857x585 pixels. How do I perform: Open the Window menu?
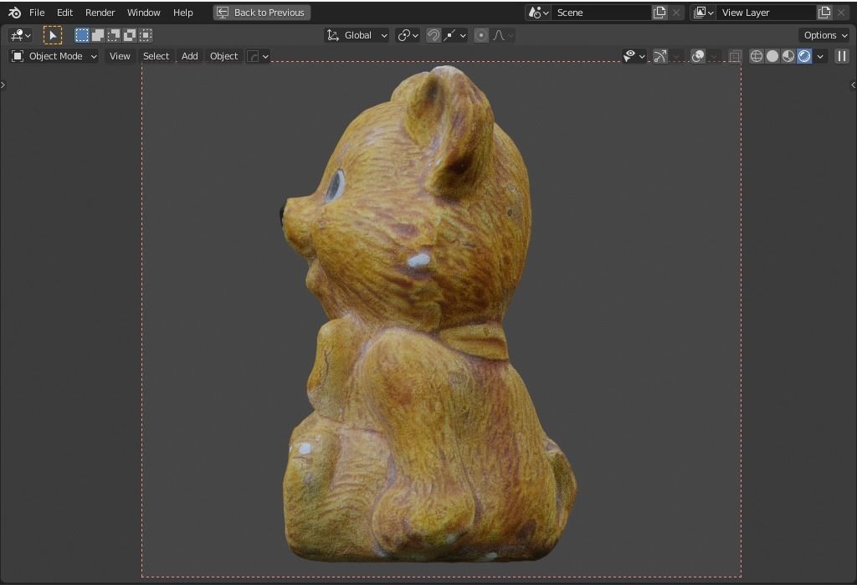[x=144, y=13]
